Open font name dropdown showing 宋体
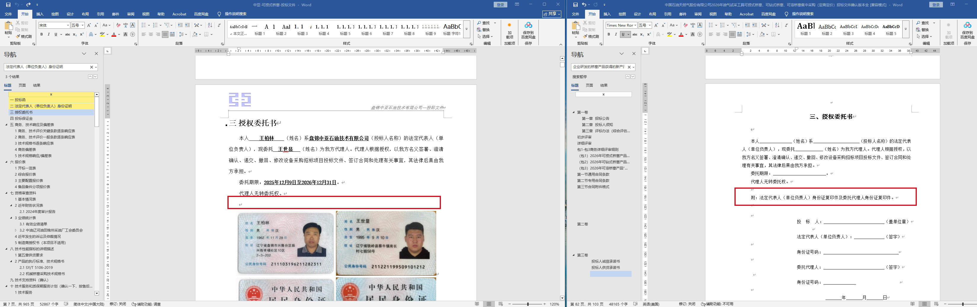The width and height of the screenshot is (977, 307). (x=68, y=25)
